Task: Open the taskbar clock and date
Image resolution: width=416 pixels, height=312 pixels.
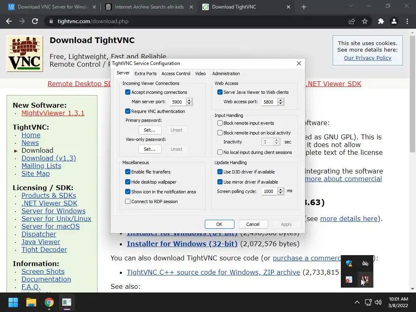Action: [398, 302]
